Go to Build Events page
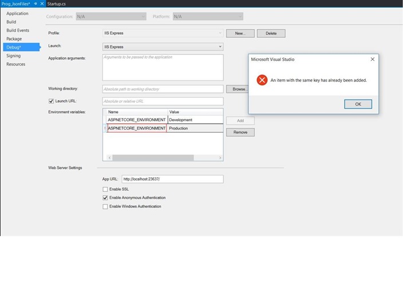Image resolution: width=412 pixels, height=291 pixels. (x=18, y=30)
